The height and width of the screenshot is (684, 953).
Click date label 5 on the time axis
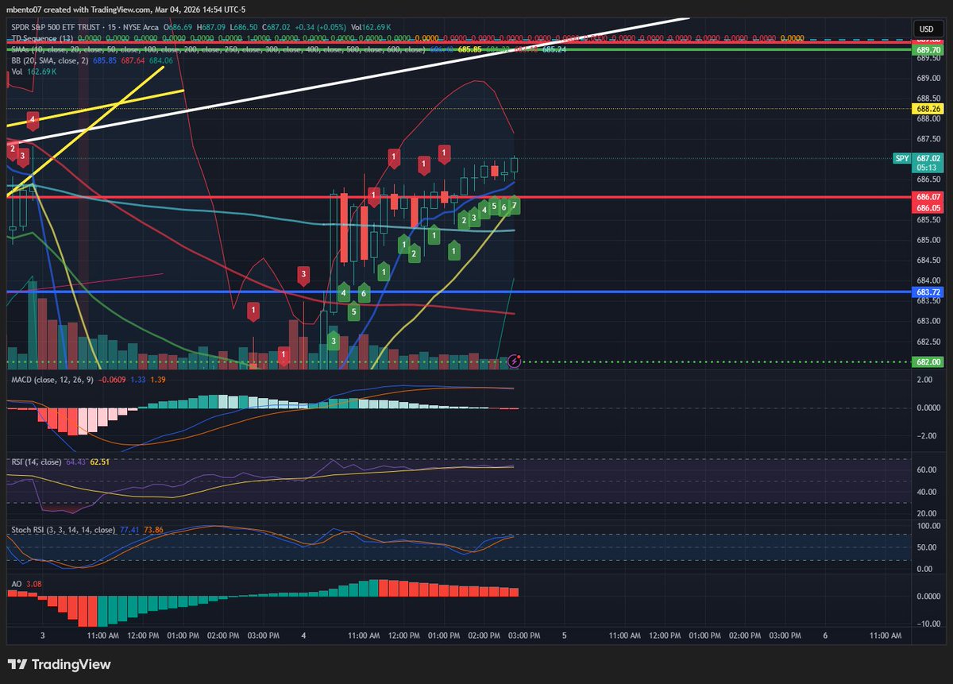point(564,636)
